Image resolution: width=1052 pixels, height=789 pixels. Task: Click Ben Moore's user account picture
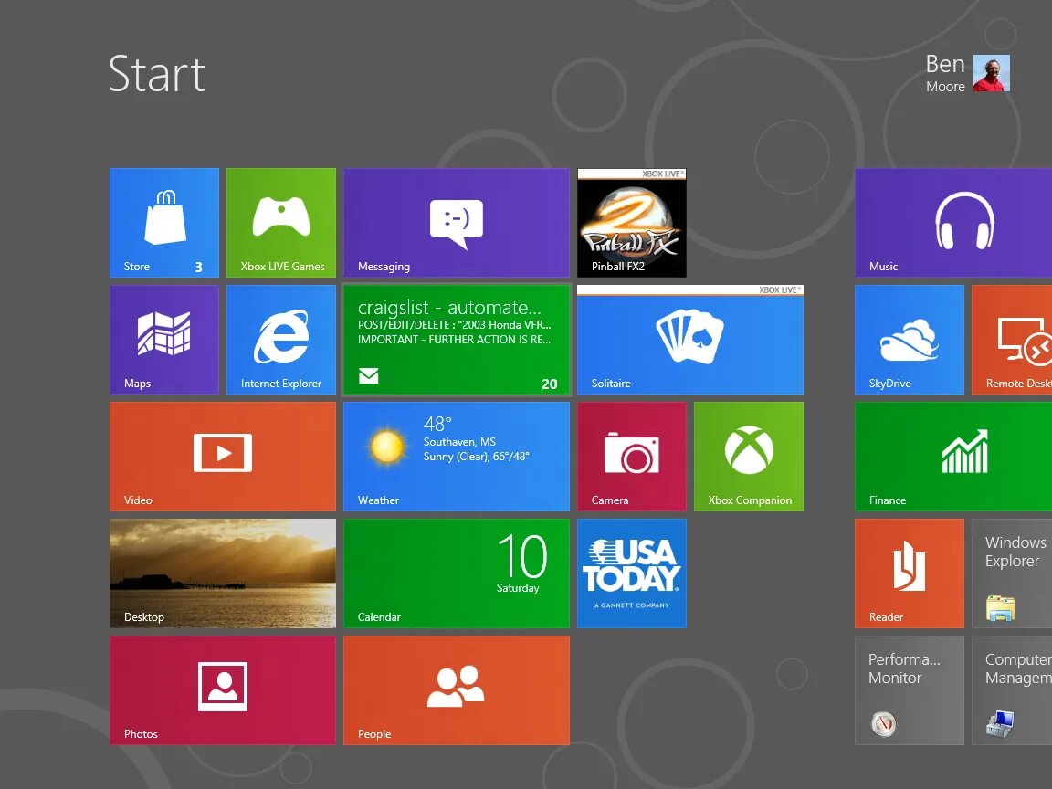[992, 73]
